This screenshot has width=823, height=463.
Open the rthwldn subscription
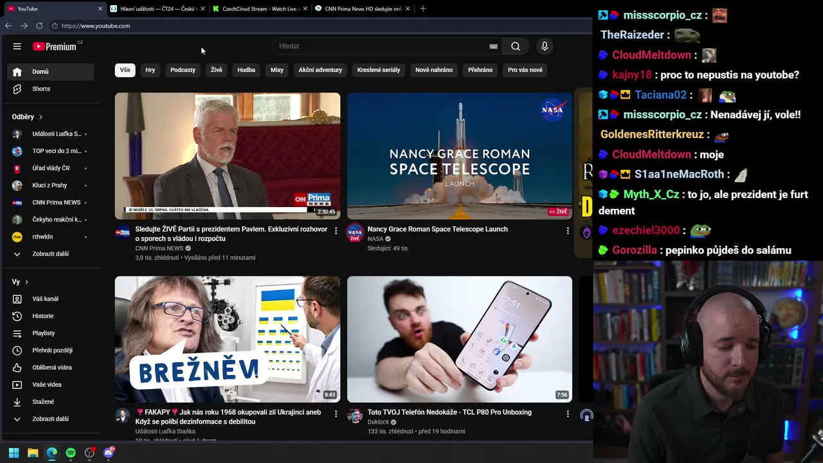click(51, 237)
